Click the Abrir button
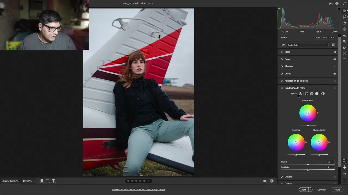Image resolution: width=348 pixels, height=195 pixels. point(304,190)
